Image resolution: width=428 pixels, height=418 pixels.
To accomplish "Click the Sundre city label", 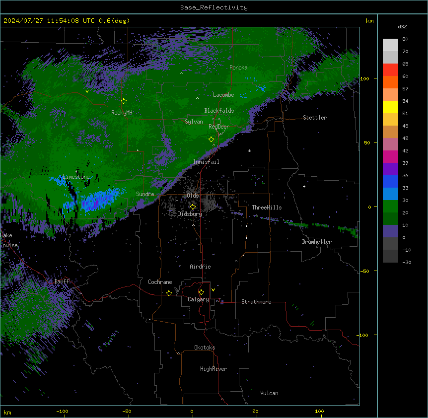I will [145, 194].
